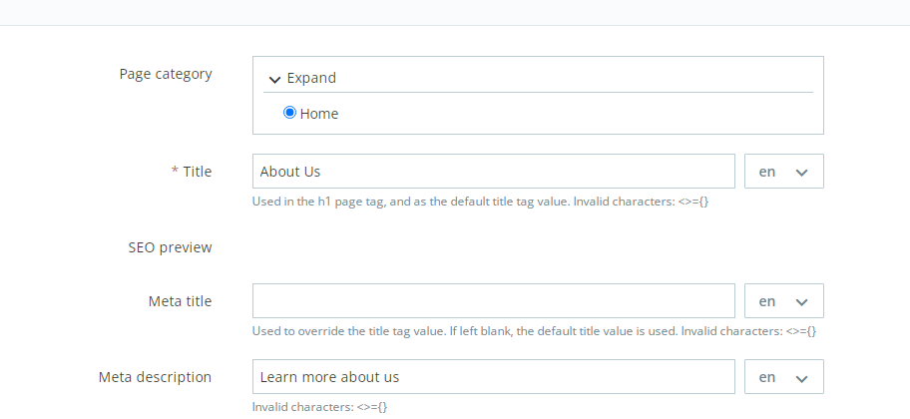Click the hint text below Meta title field
This screenshot has width=910, height=419.
point(534,331)
